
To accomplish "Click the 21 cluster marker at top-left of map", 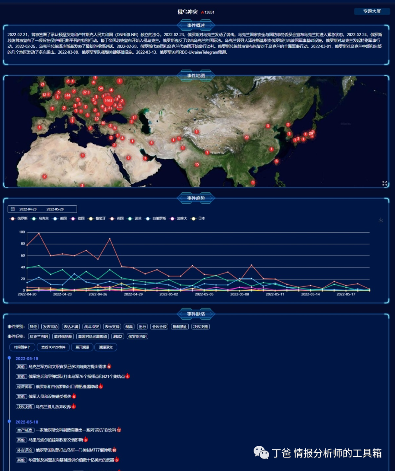I will (42, 84).
